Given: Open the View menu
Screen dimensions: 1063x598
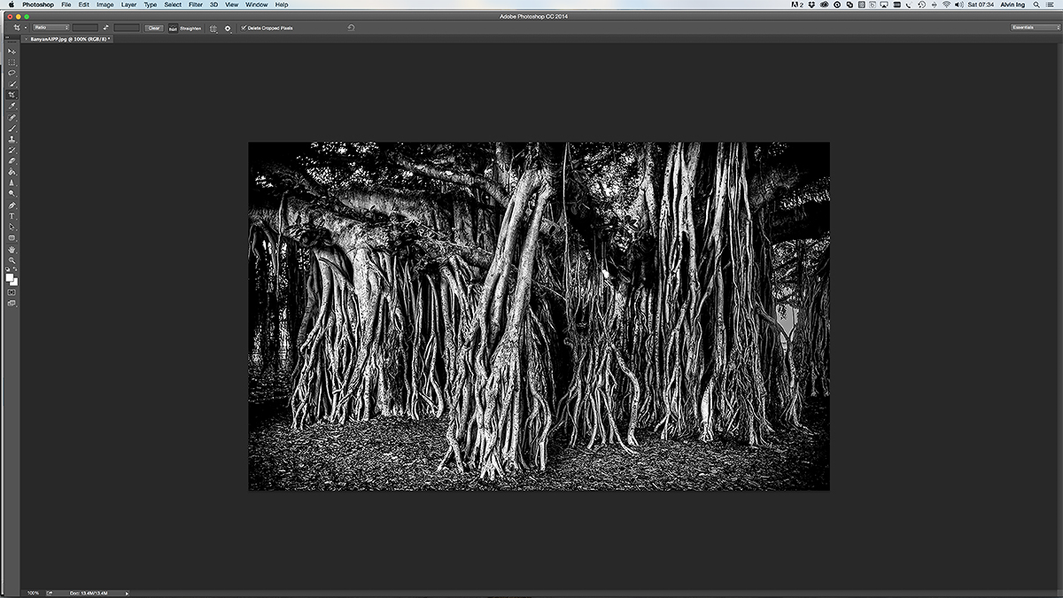Looking at the screenshot, I should tap(232, 4).
